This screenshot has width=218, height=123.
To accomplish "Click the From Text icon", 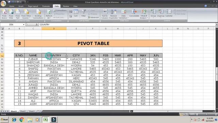I will (x=18, y=14).
